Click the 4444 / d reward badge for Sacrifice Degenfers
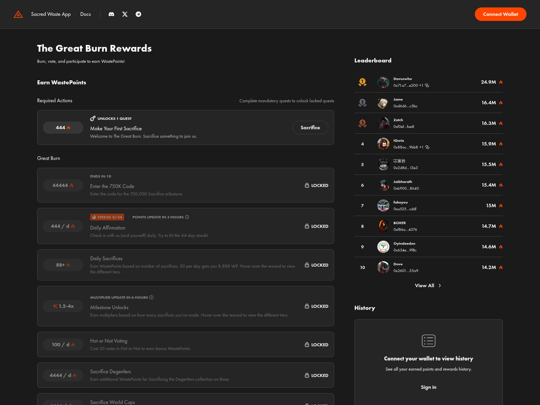Screen dimensions: 540x405 [x=63, y=375]
